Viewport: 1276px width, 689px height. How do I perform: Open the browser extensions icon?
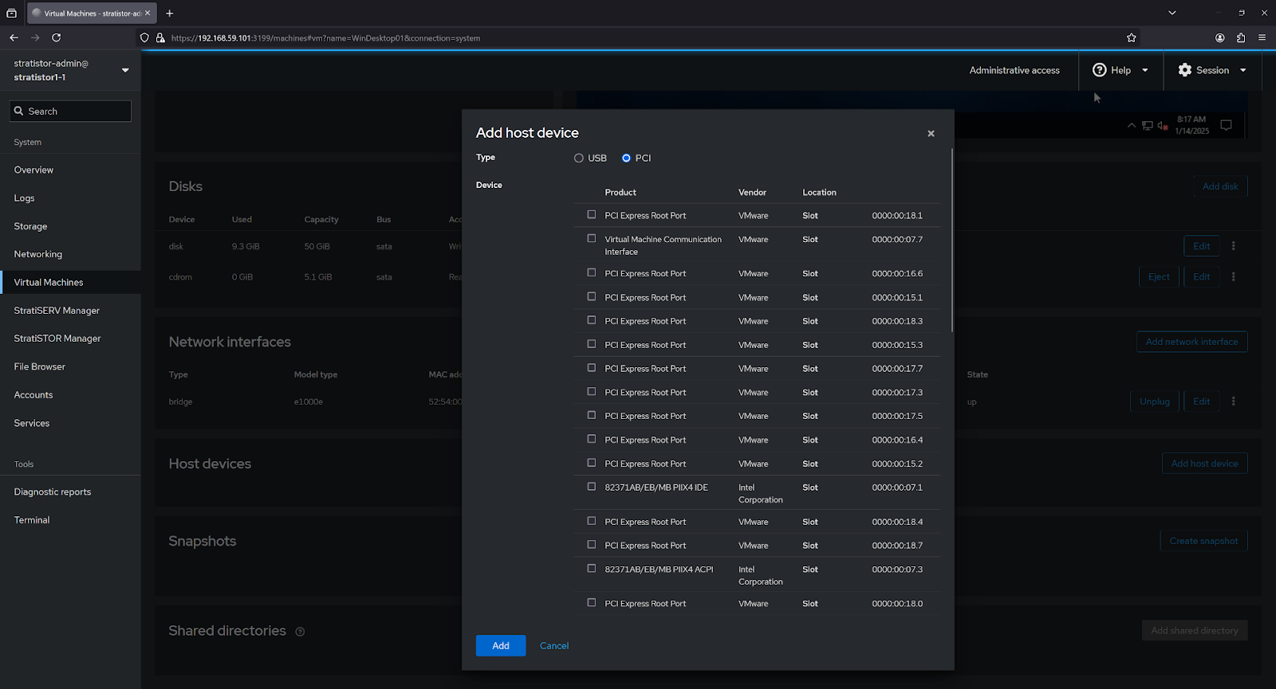1241,37
